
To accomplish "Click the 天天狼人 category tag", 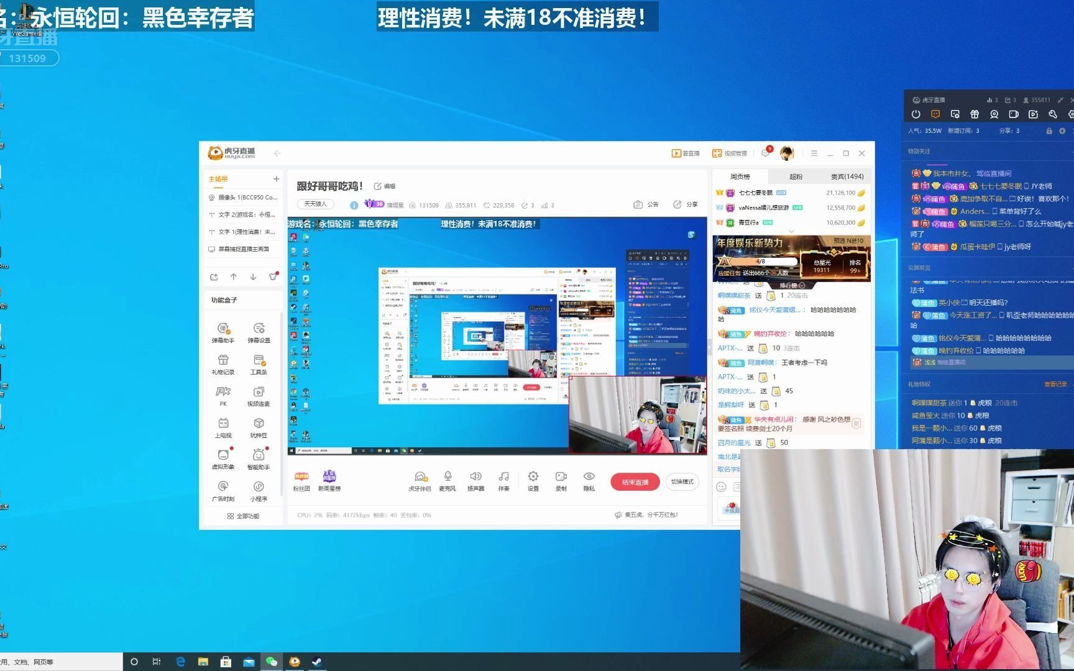I will tap(315, 204).
